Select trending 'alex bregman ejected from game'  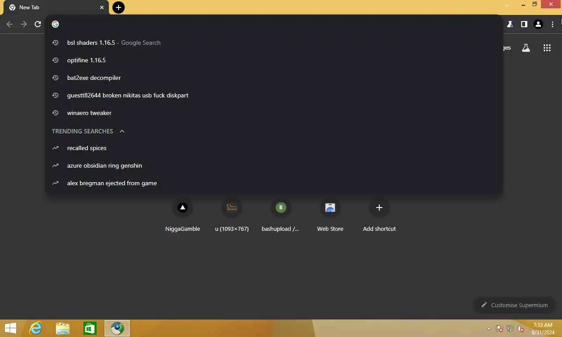pos(274,183)
